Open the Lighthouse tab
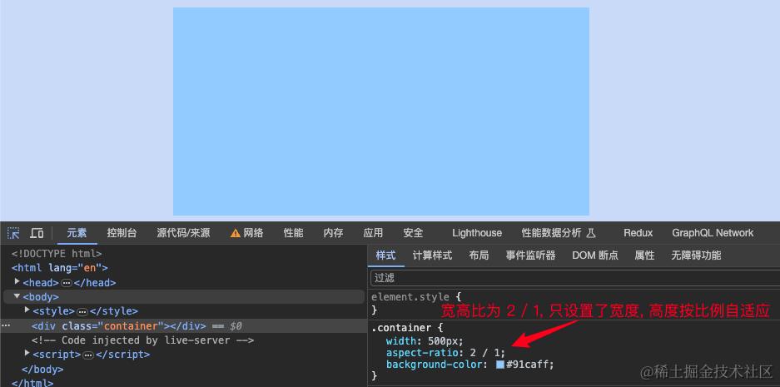 tap(477, 233)
